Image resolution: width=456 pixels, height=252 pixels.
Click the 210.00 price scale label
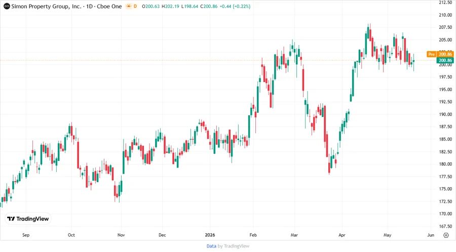(445, 15)
